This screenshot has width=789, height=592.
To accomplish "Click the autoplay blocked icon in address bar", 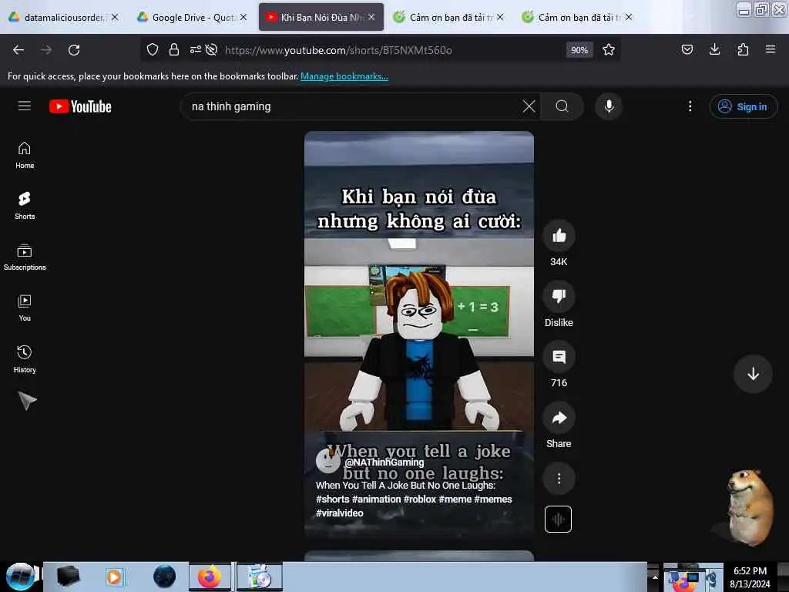I will 211,49.
